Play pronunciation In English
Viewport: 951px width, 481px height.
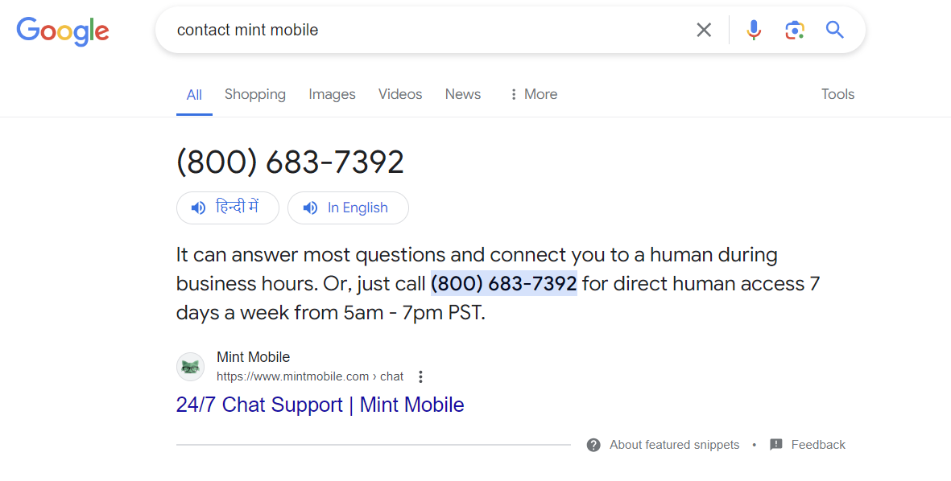click(348, 208)
